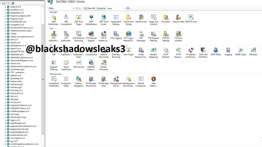Image resolution: width=262 pixels, height=147 pixels.
Task: Open the Server Certificates feature
Action: 66,63
